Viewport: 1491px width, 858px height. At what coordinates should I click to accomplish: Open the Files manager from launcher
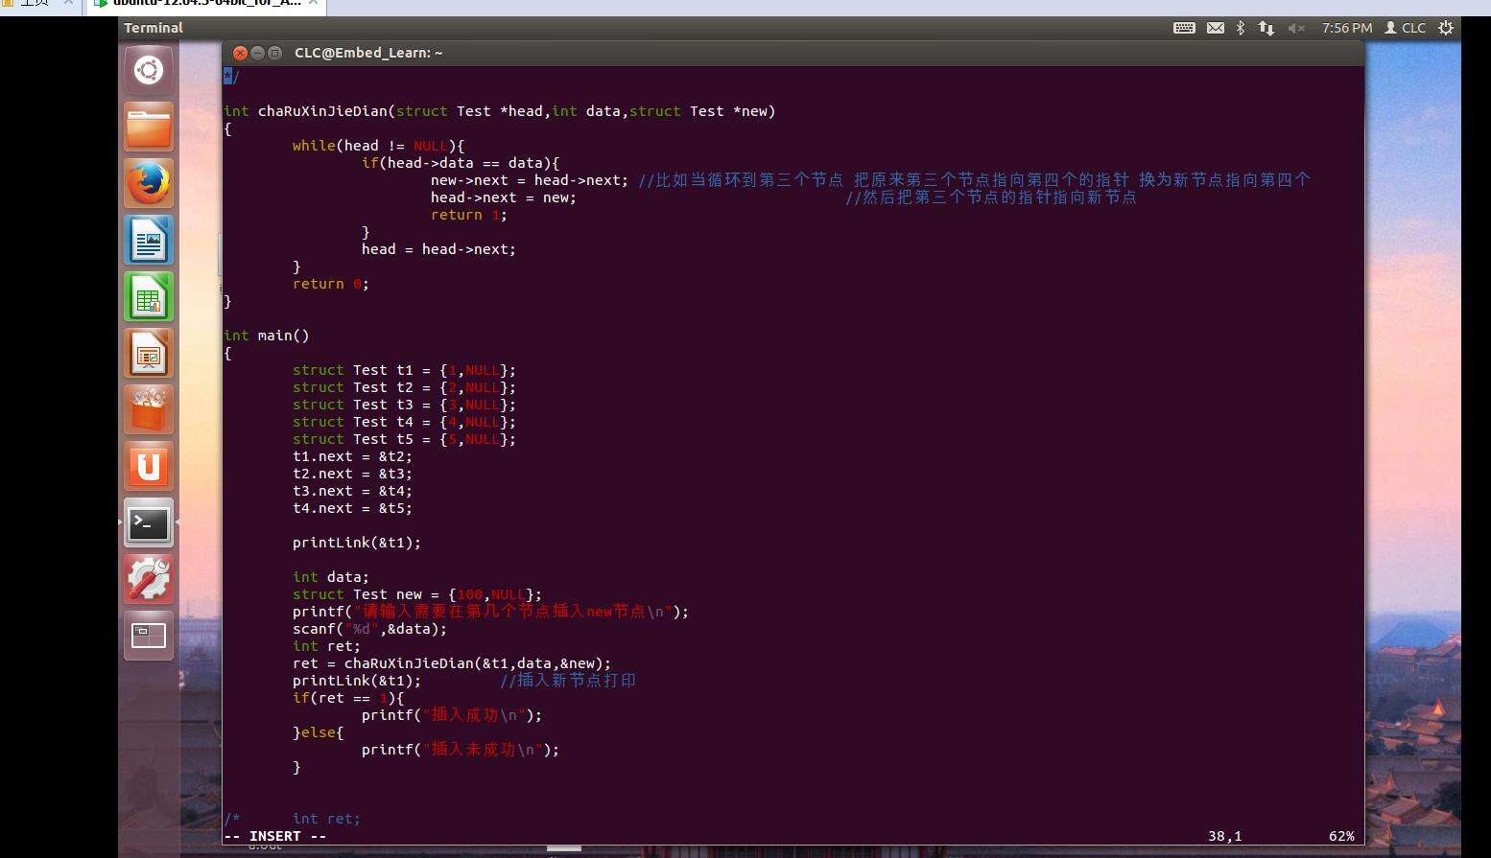[x=149, y=128]
